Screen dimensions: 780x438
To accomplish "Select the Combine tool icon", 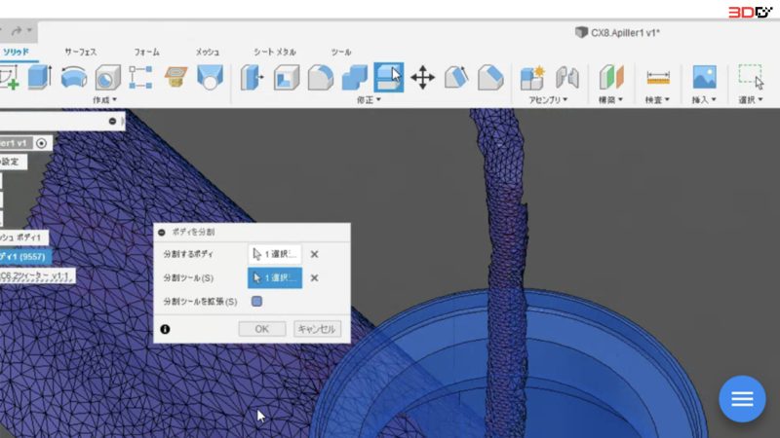I will 355,78.
